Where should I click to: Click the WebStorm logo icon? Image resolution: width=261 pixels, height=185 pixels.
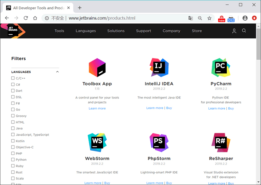pos(97,142)
